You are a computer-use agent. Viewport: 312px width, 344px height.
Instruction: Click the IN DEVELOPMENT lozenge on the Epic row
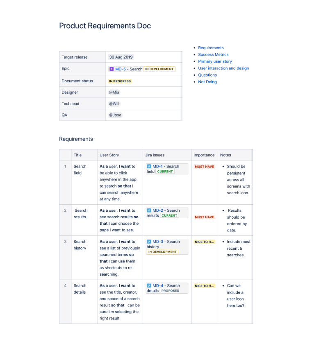pyautogui.click(x=159, y=69)
